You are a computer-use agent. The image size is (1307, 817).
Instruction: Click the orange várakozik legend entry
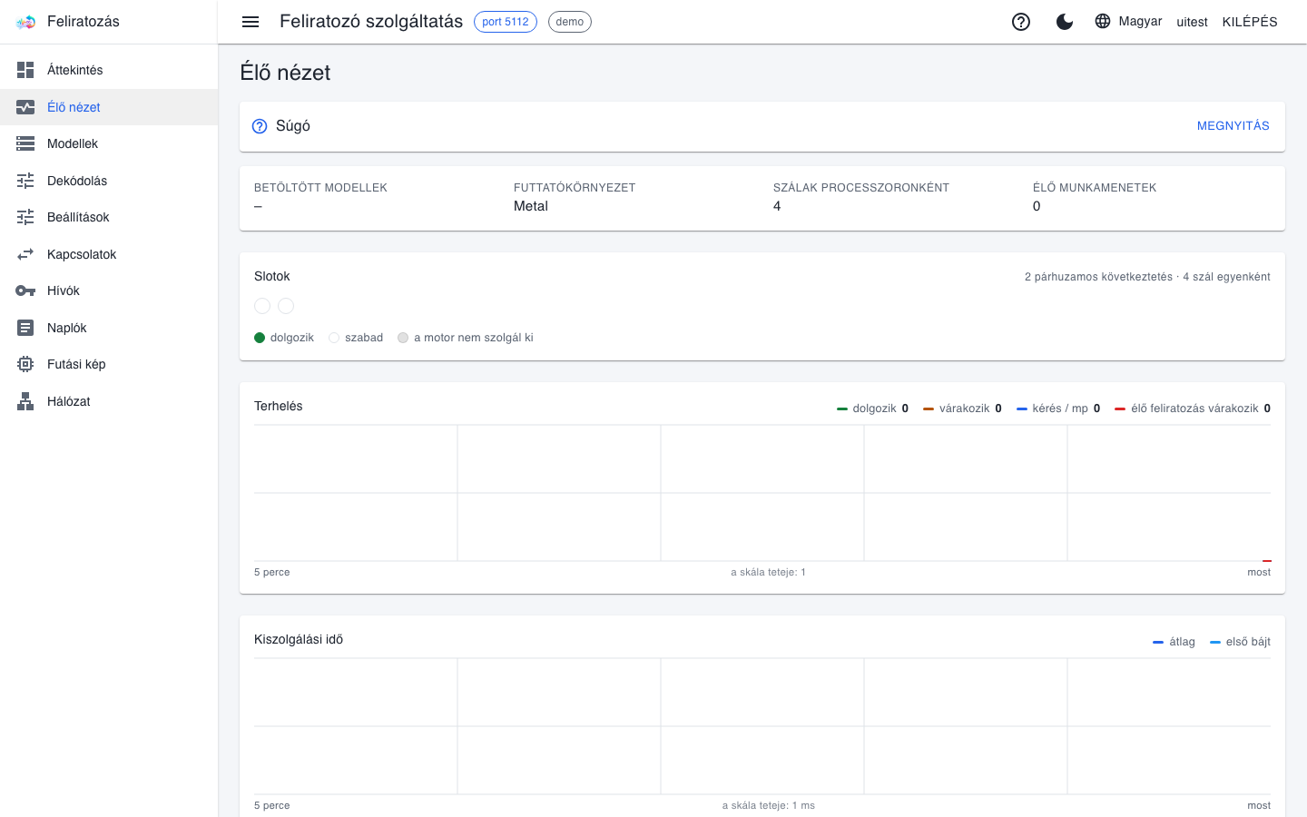coord(962,408)
